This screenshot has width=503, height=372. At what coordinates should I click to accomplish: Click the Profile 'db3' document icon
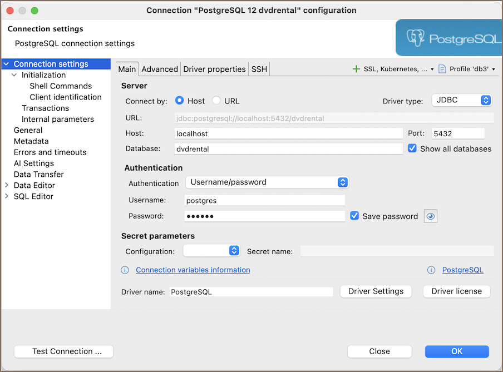[x=442, y=69]
